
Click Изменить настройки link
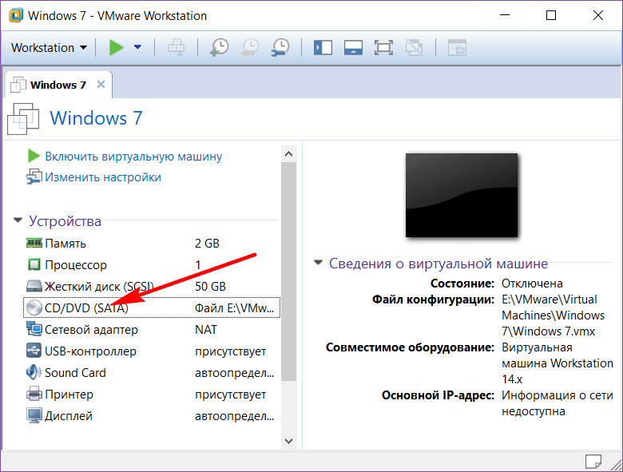103,177
